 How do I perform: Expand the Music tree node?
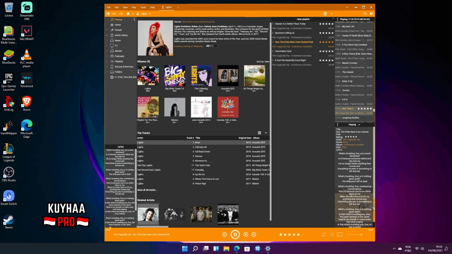[107, 41]
